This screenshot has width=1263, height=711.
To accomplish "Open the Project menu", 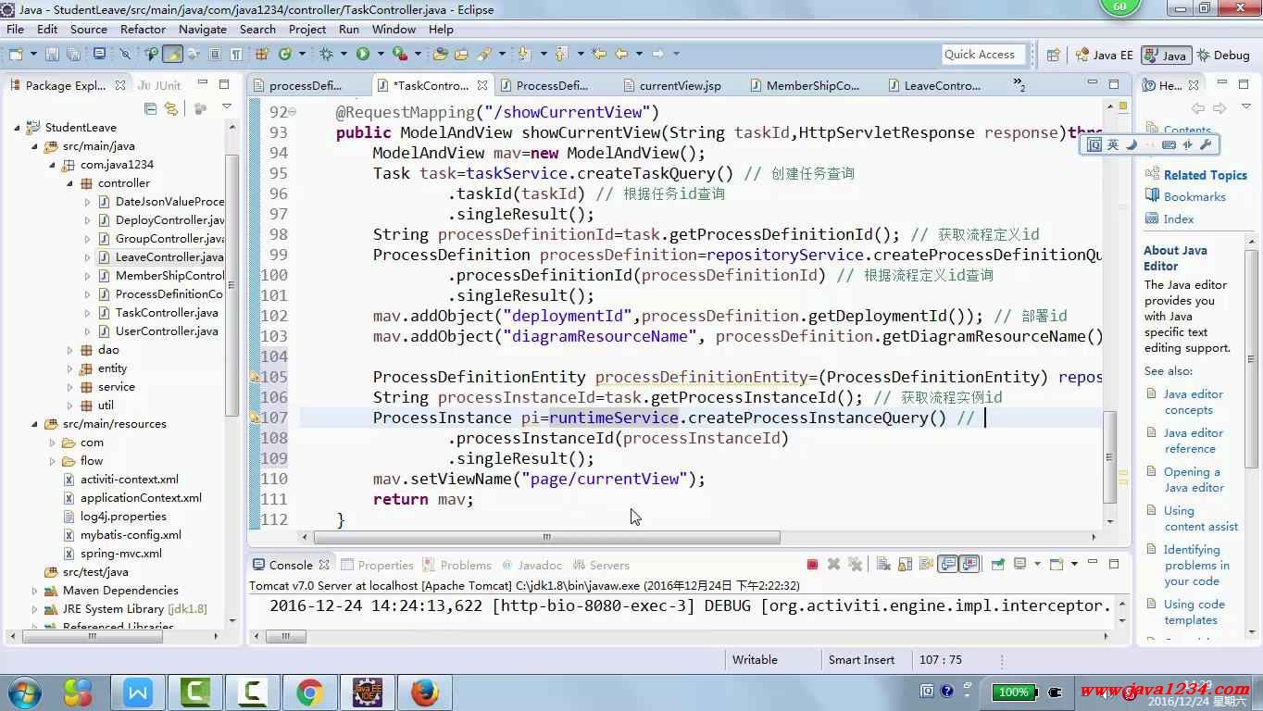I will tap(307, 29).
